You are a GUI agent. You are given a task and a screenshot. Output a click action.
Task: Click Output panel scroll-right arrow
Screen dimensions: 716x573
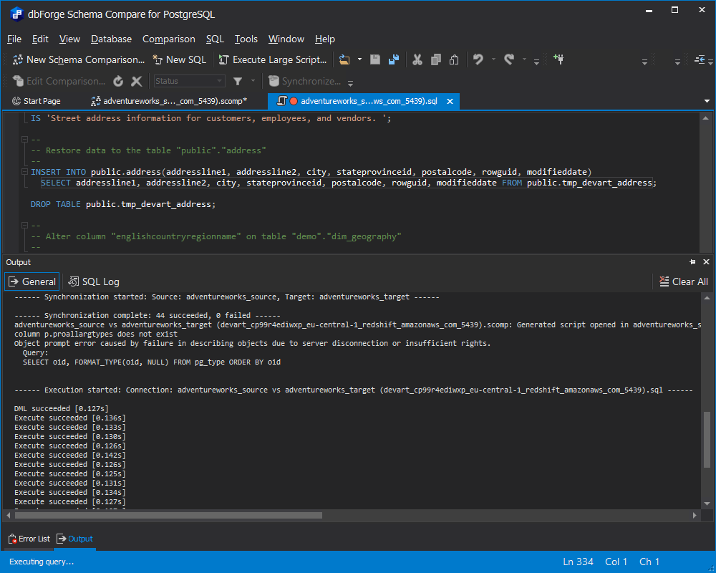click(x=695, y=516)
